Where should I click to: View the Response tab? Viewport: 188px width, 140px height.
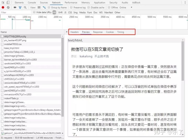tap(98, 32)
